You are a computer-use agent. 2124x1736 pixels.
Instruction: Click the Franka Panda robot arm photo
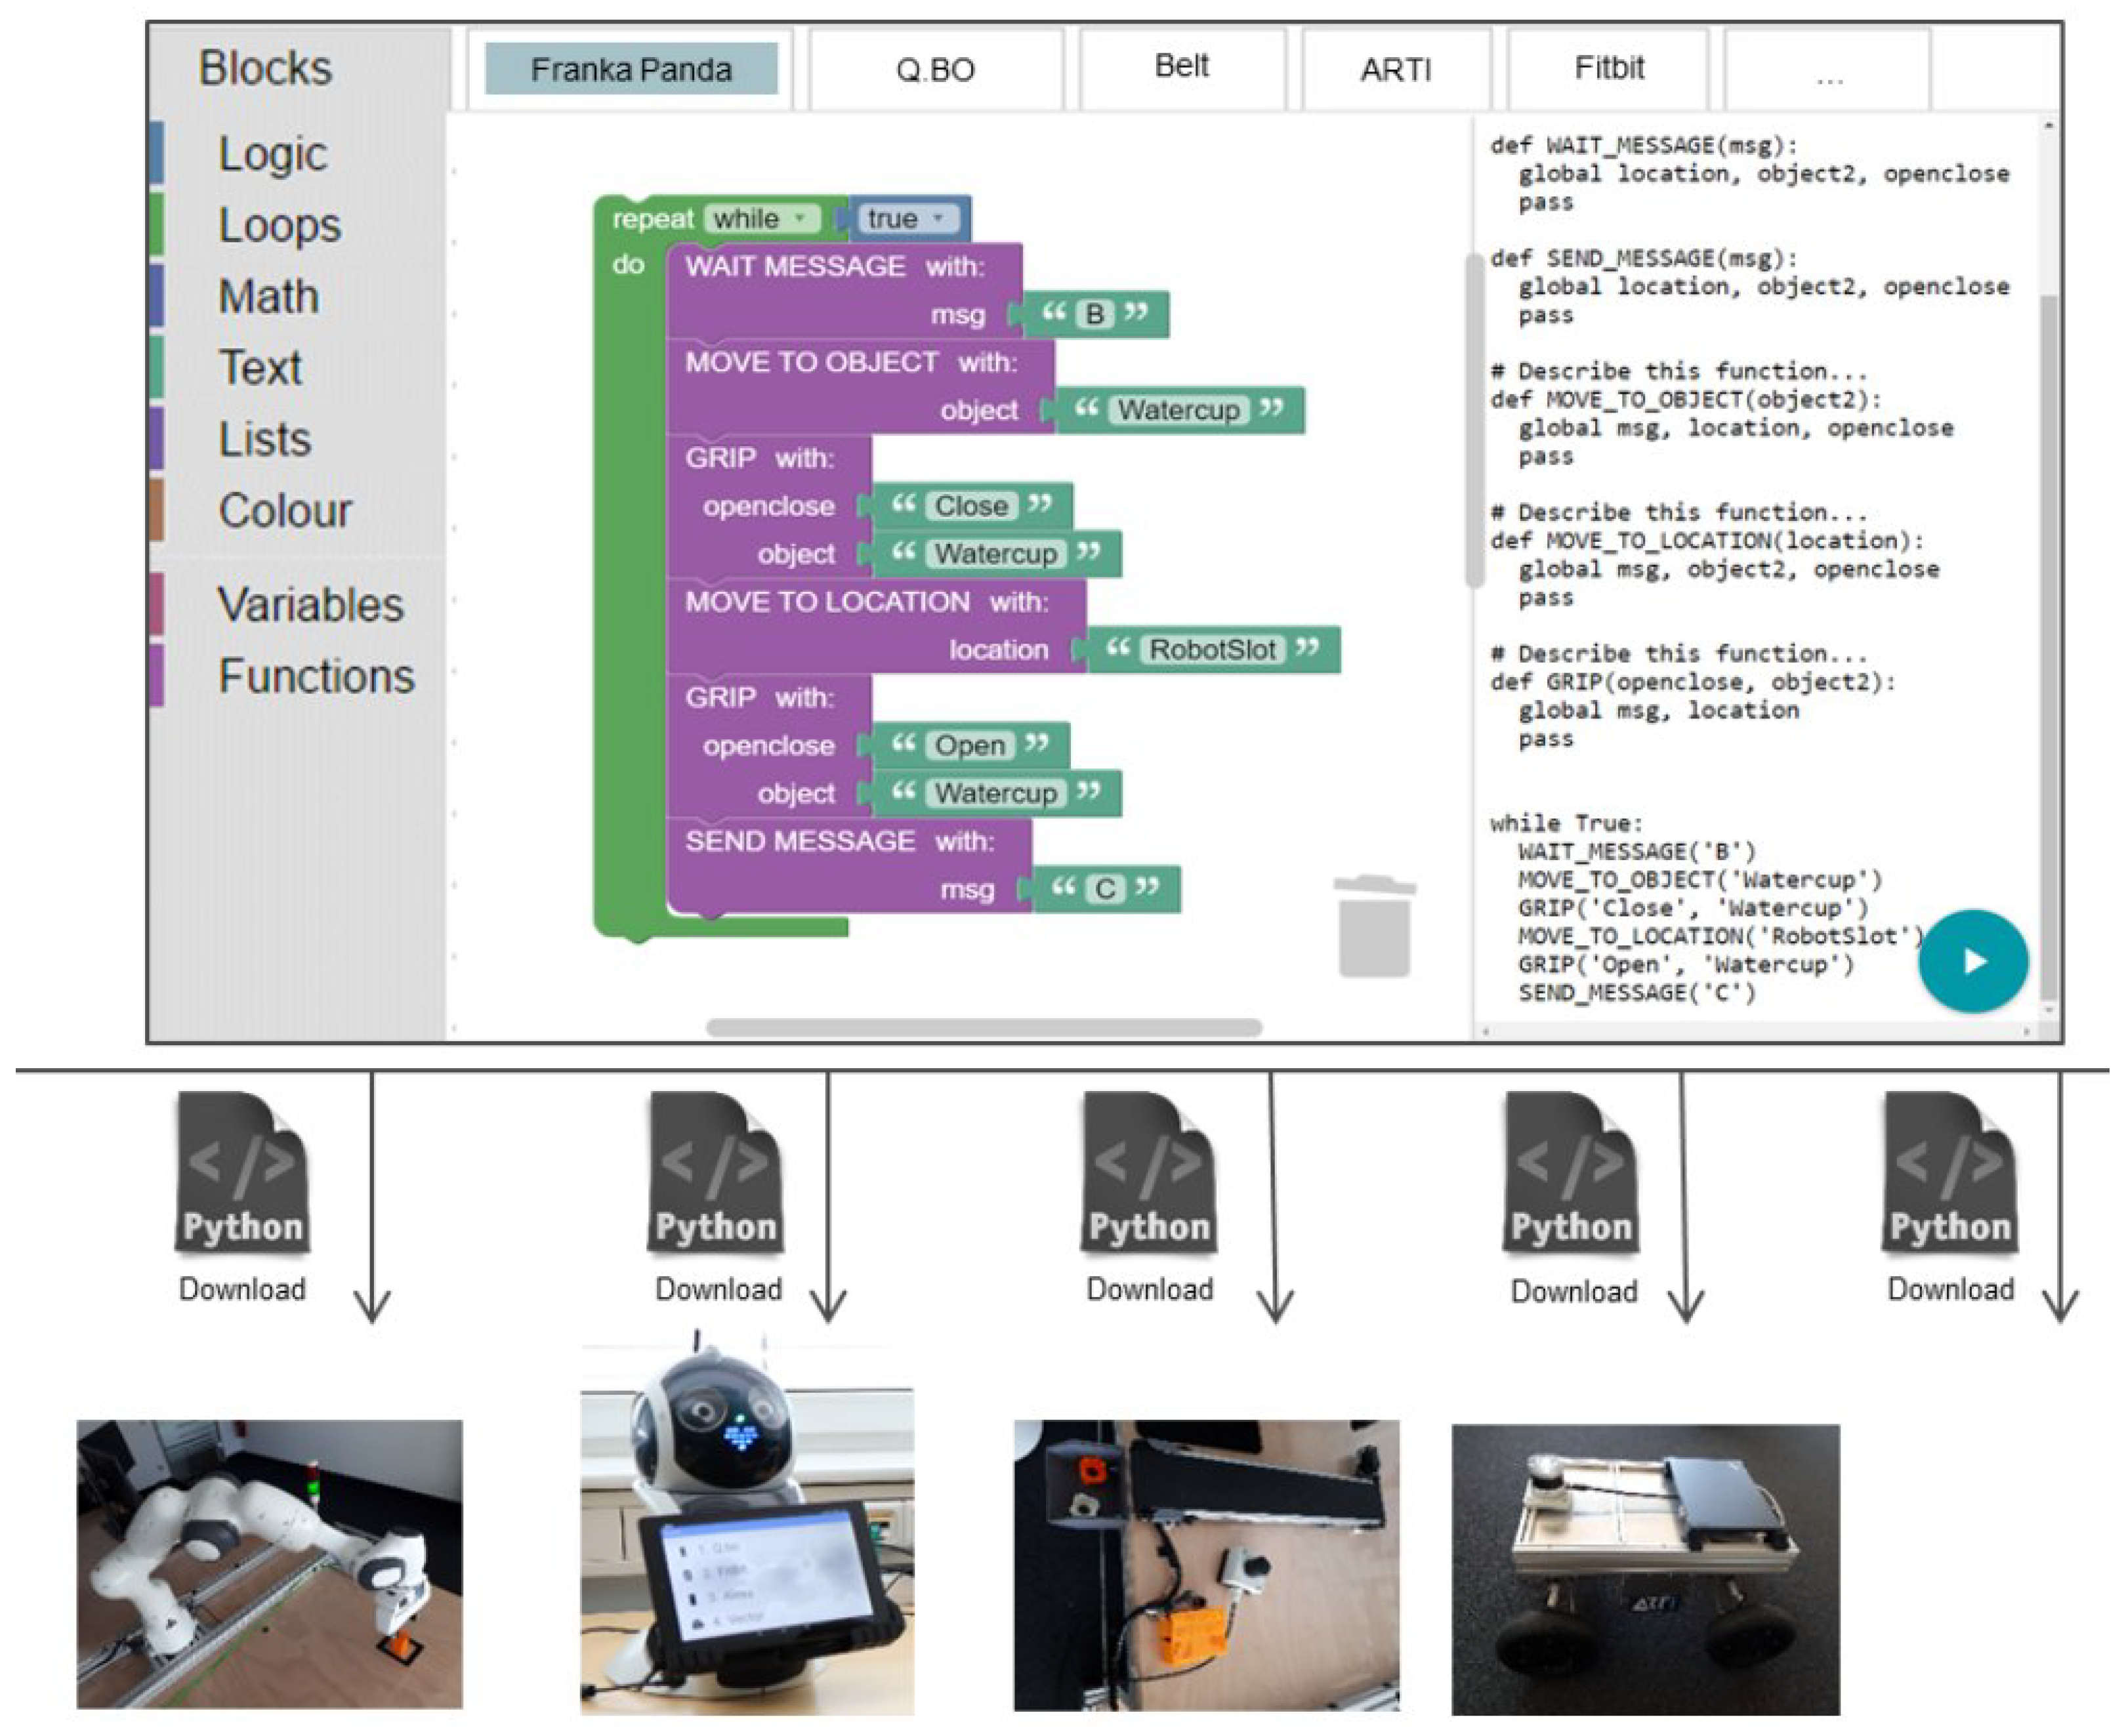click(x=269, y=1563)
